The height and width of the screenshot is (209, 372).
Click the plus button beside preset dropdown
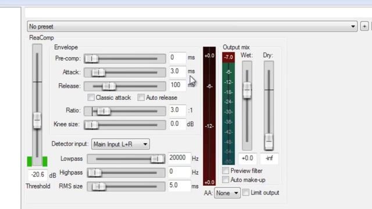pos(364,26)
